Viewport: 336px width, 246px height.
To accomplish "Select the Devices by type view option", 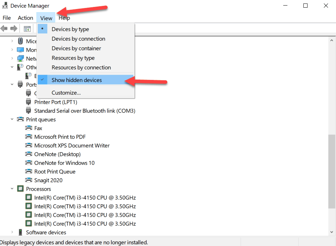I will [70, 29].
